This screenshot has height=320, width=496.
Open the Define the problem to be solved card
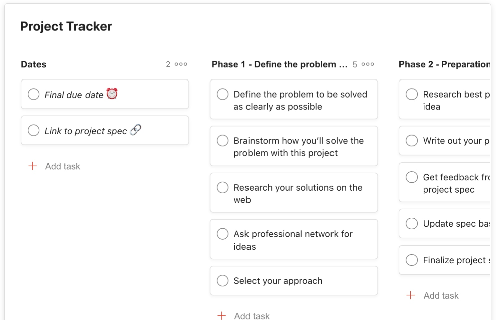(x=294, y=100)
